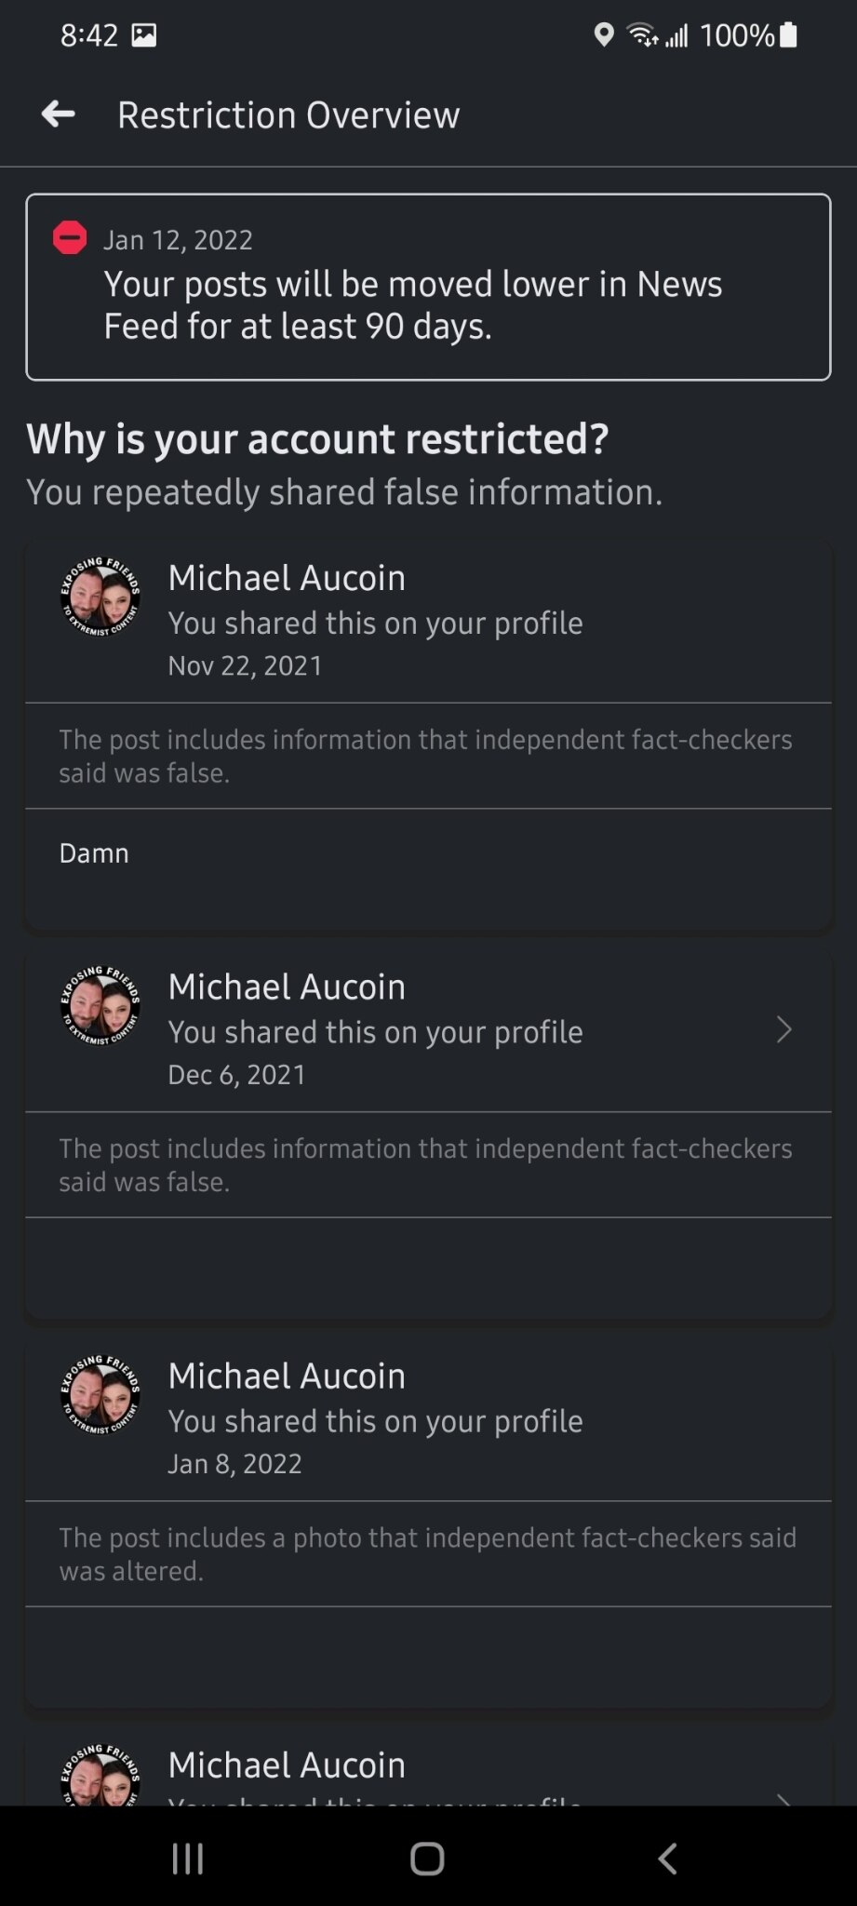Tap the image notification icon in status bar
Image resolution: width=857 pixels, height=1906 pixels.
pos(144,35)
